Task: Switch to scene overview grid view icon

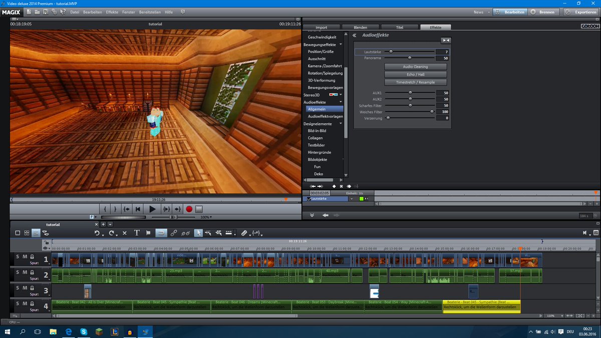Action: (x=27, y=233)
